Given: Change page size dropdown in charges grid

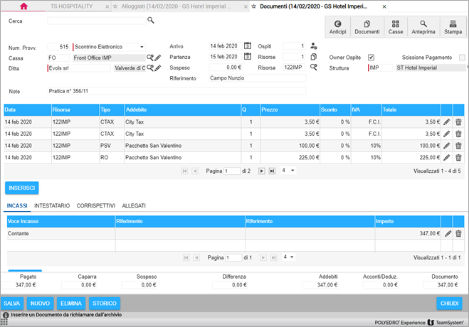Looking at the screenshot, I should coord(288,171).
